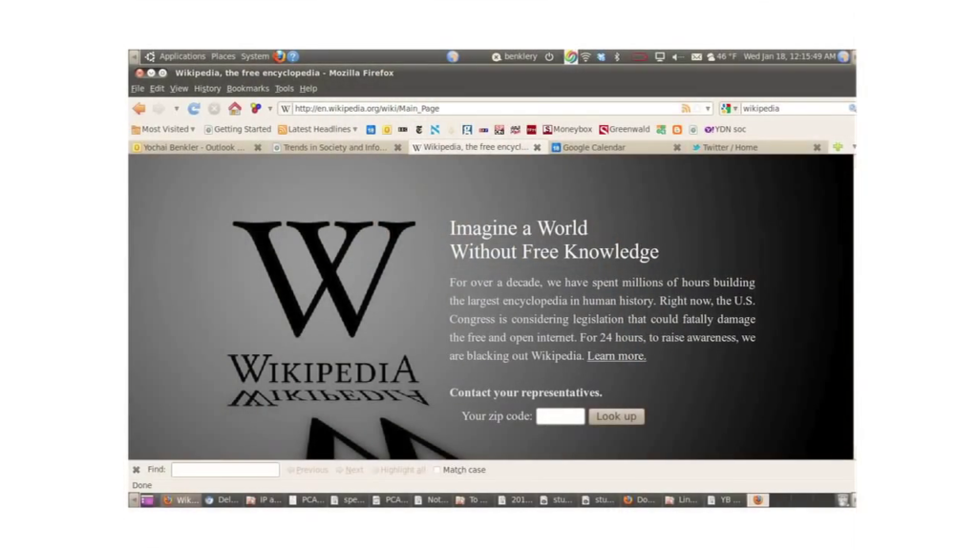The width and height of the screenshot is (978, 550).
Task: Toggle the Match case checkbox
Action: click(x=436, y=470)
